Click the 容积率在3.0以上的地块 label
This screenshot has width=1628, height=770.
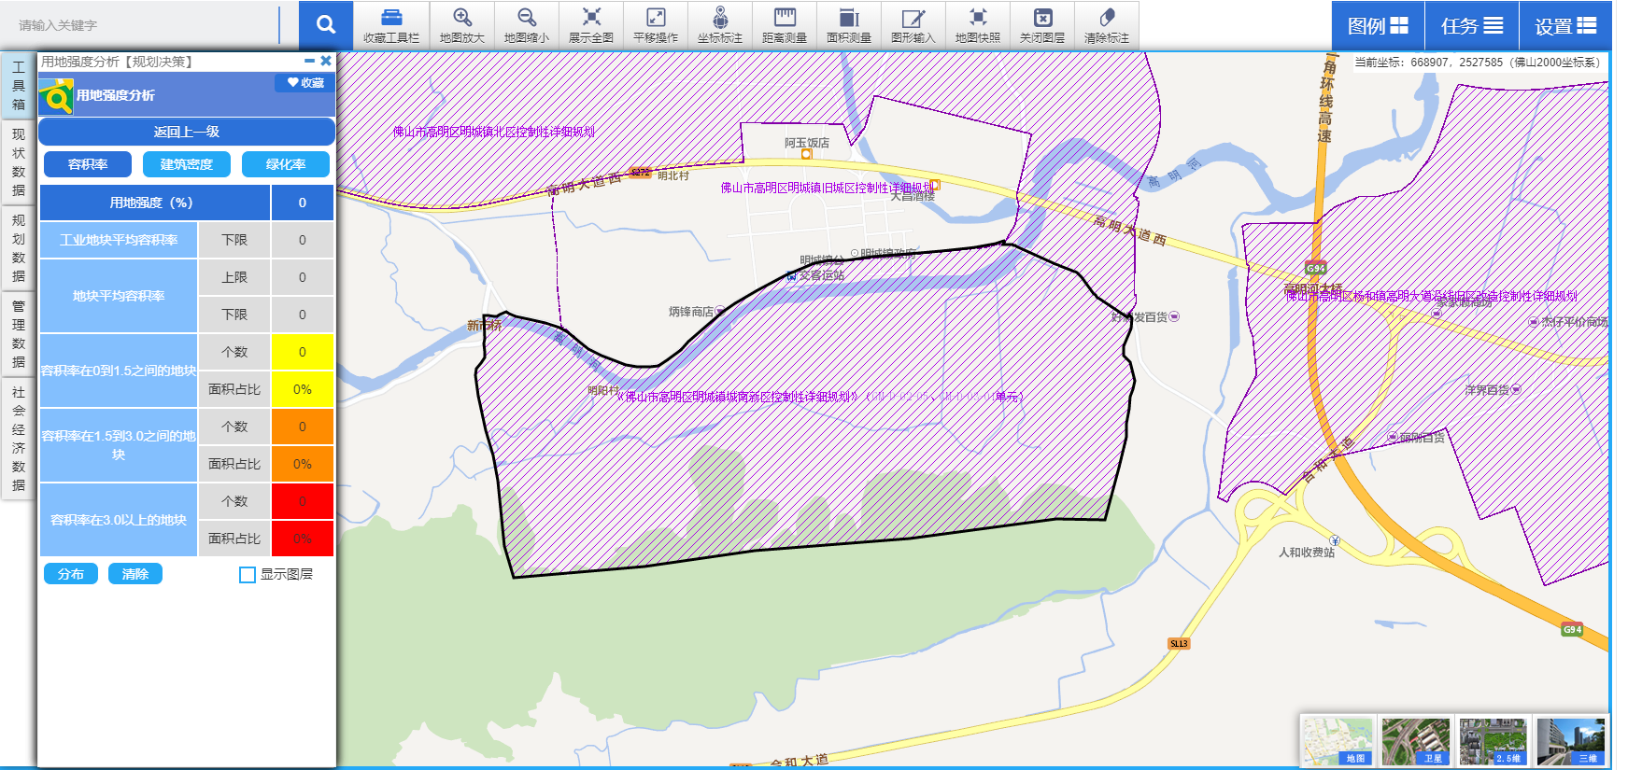tap(119, 520)
